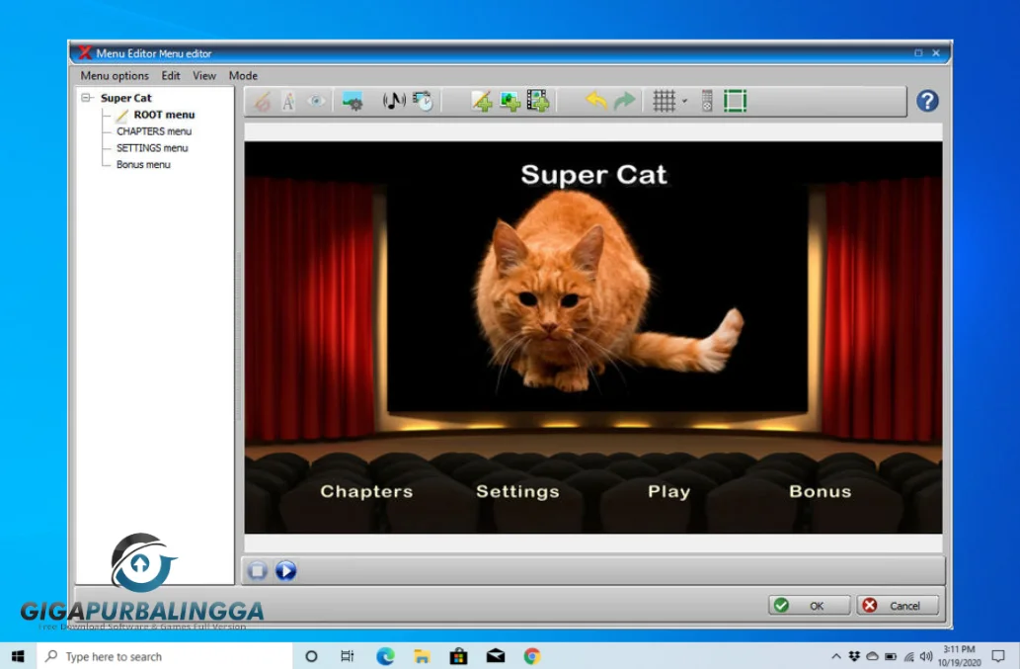
Task: Open the menu duration timer icon
Action: 423,101
